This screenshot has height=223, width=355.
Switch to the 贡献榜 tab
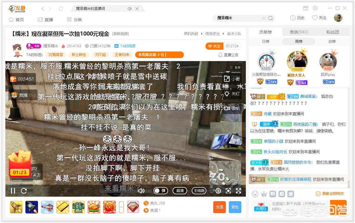(x=265, y=32)
